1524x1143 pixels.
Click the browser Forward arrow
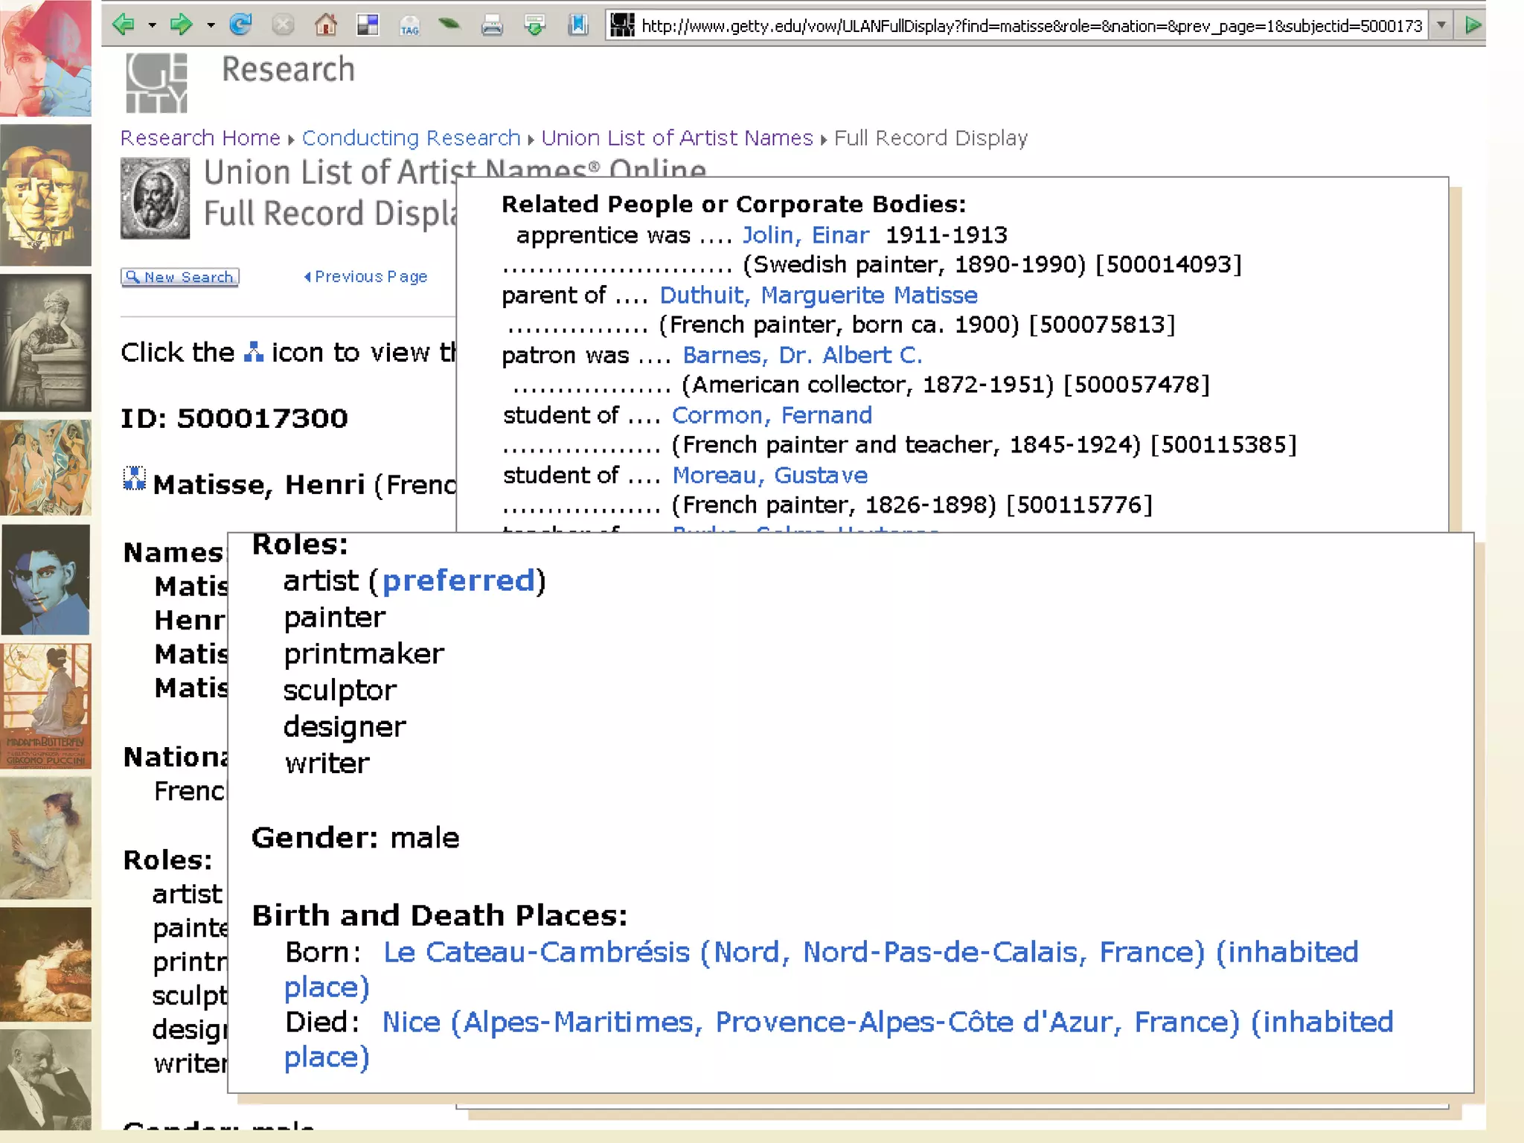[x=180, y=25]
